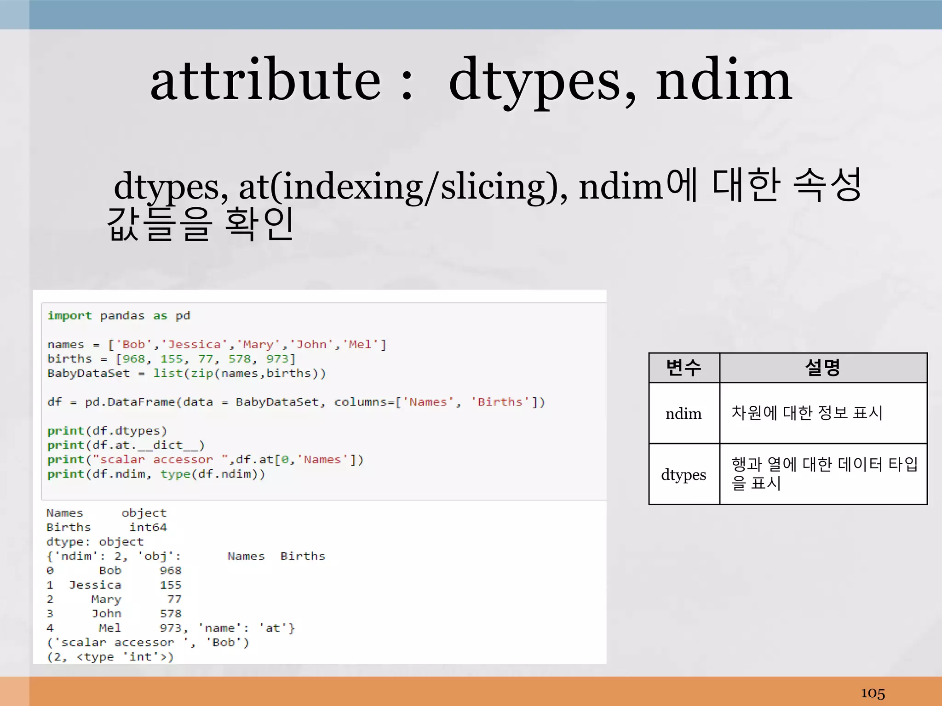The image size is (942, 706).
Task: Click the 'print(df.ndim, type(df.ndim))' line
Action: click(x=156, y=474)
